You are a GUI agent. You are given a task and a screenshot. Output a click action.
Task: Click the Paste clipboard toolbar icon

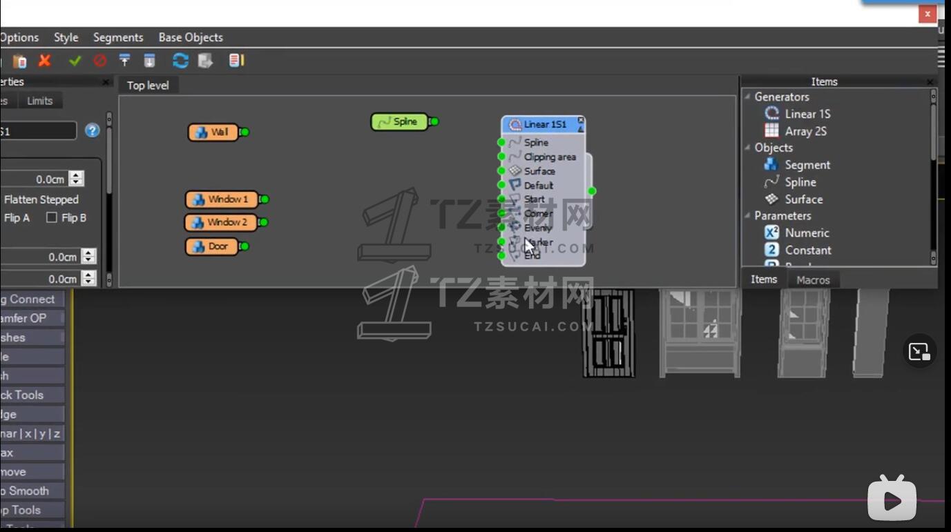tap(20, 61)
